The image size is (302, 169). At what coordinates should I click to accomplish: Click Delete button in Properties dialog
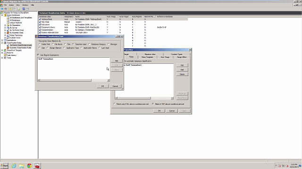point(182,74)
